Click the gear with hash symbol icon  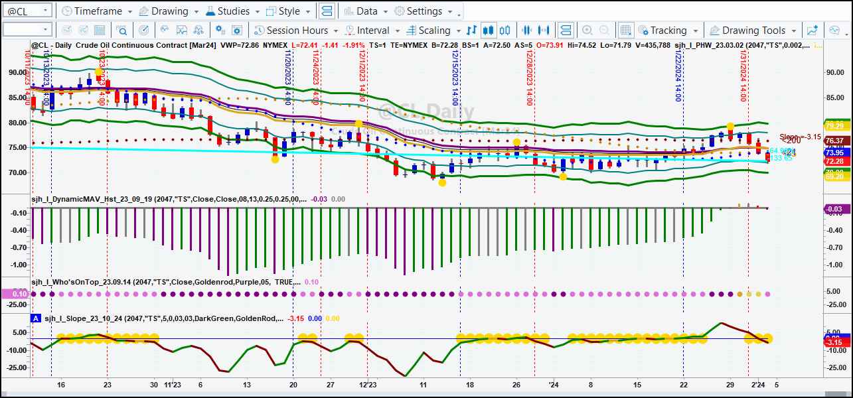pyautogui.click(x=222, y=30)
